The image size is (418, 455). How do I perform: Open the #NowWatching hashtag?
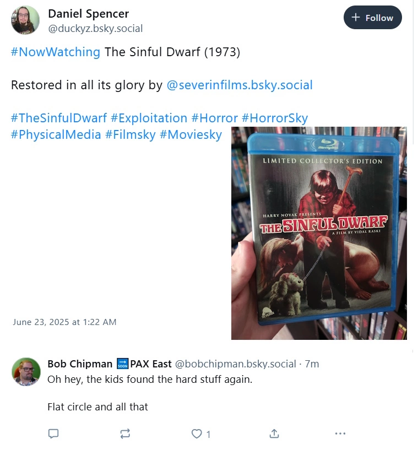point(56,52)
